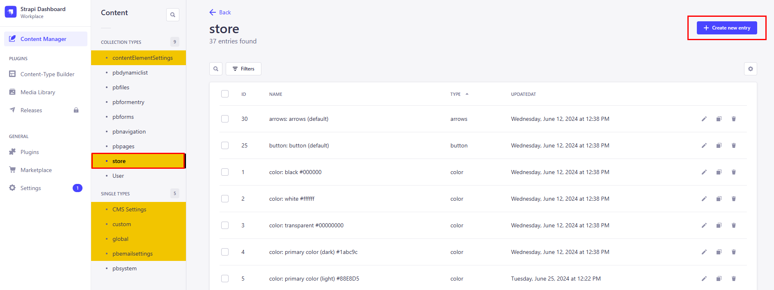Duplicate the button: button (default) entry

719,145
